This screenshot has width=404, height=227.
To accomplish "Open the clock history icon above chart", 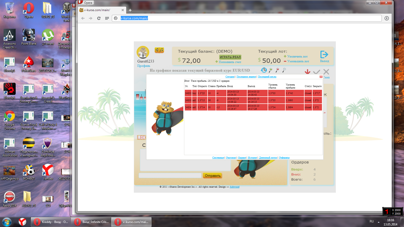I will tap(264, 70).
